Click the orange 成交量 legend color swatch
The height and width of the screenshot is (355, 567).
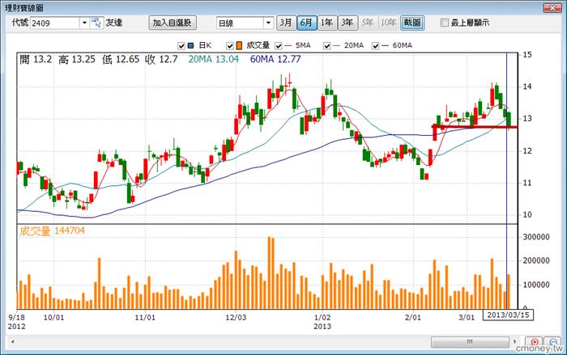click(x=240, y=44)
